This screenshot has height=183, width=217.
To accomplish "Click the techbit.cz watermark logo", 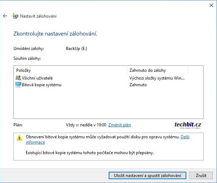I will point(188,125).
